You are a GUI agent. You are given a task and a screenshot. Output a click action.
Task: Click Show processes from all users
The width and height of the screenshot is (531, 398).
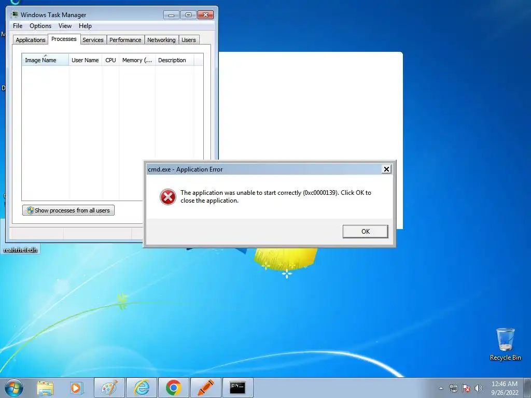[68, 210]
